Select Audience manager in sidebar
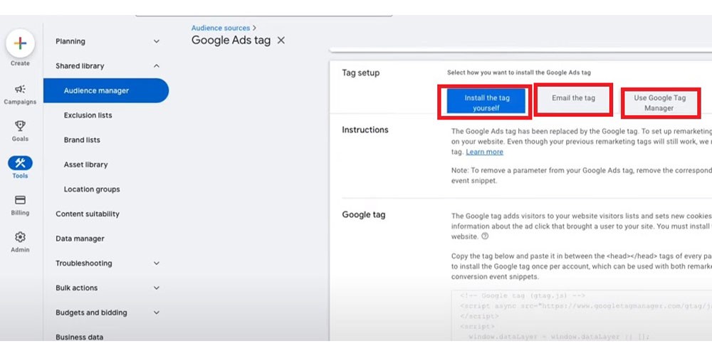712x356 pixels. pos(106,90)
